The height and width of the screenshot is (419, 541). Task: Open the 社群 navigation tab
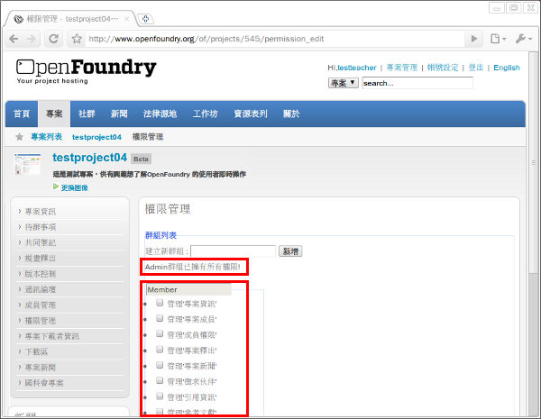point(87,114)
